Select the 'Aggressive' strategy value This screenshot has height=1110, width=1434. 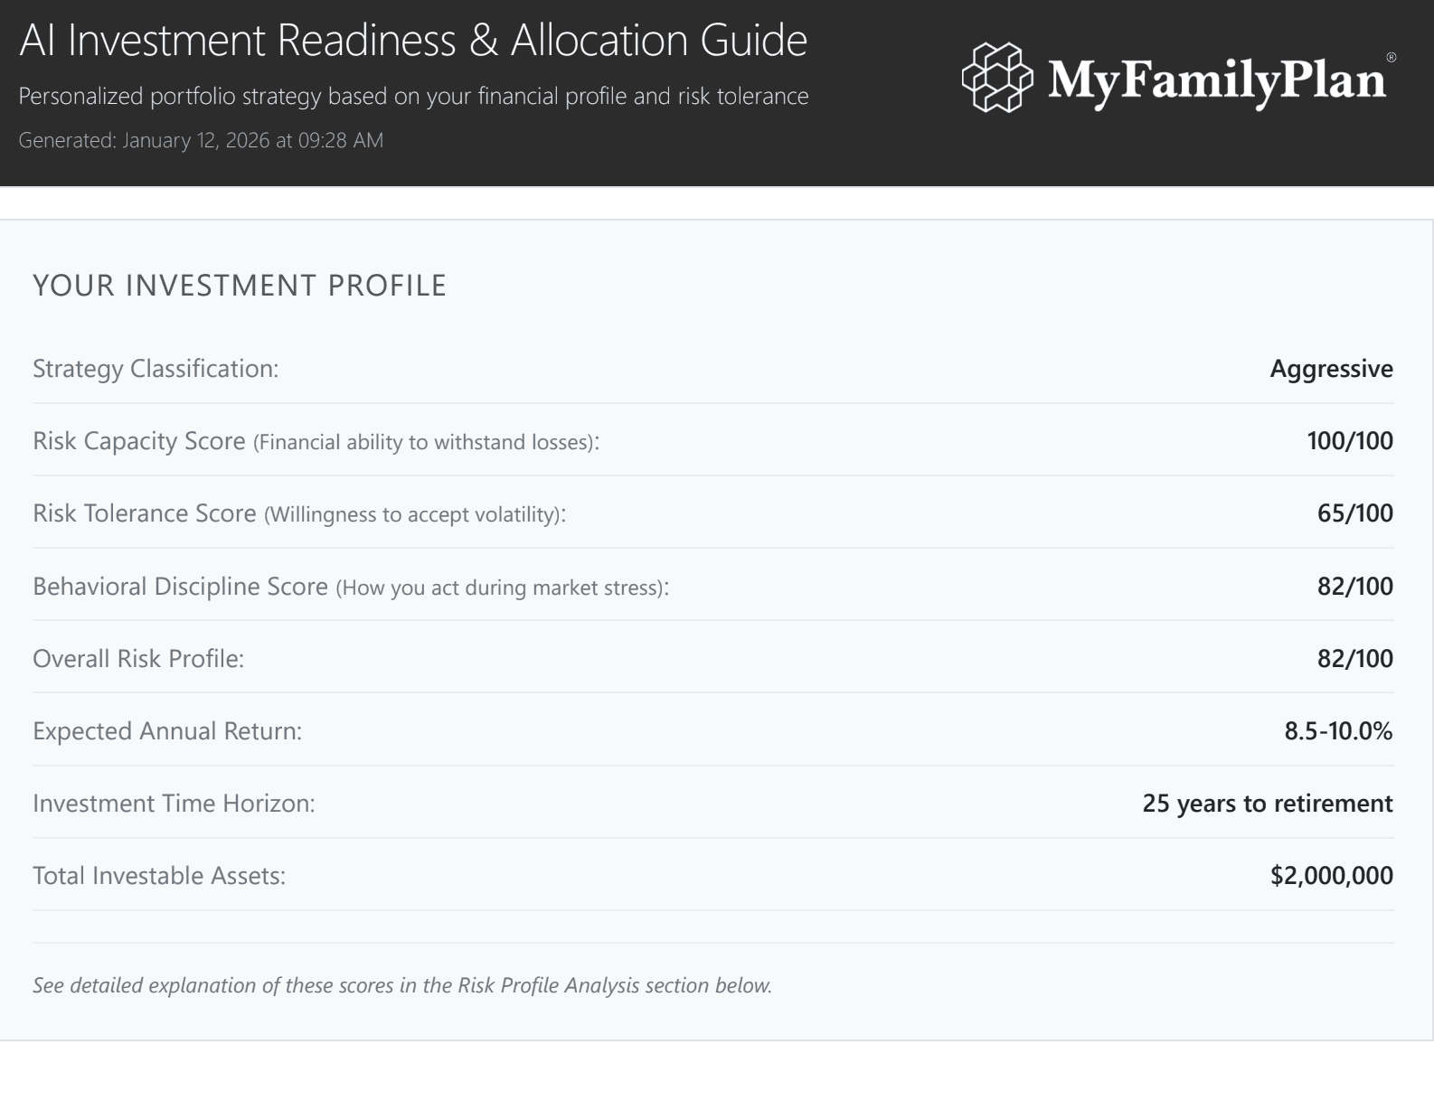click(x=1331, y=369)
